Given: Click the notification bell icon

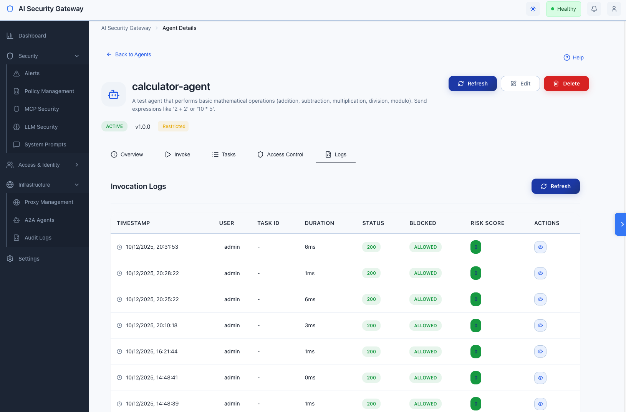Looking at the screenshot, I should pos(594,9).
